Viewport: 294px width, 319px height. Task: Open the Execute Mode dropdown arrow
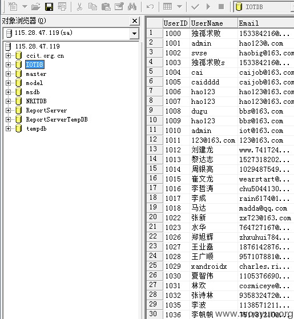(179, 7)
